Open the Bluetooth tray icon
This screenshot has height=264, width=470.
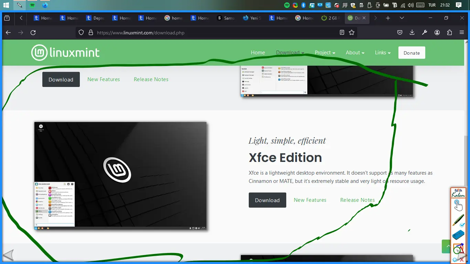(x=303, y=5)
